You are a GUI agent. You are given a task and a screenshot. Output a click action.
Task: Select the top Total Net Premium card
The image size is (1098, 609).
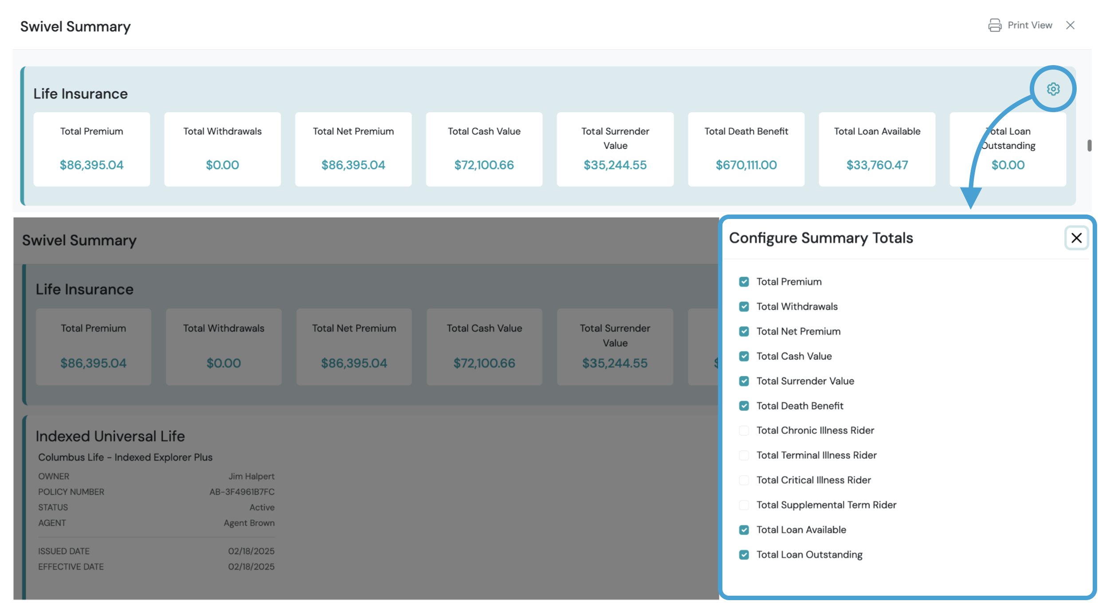[353, 149]
